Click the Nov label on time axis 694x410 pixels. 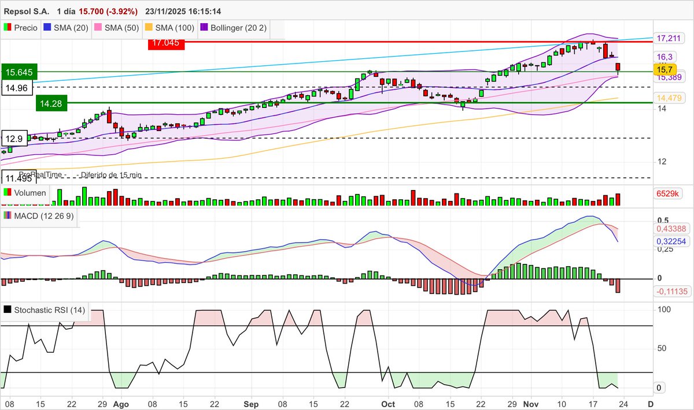[x=530, y=404]
